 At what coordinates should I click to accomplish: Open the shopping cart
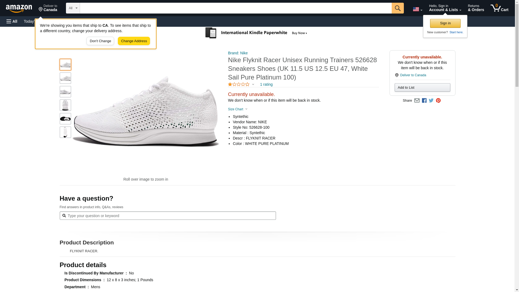pyautogui.click(x=499, y=8)
